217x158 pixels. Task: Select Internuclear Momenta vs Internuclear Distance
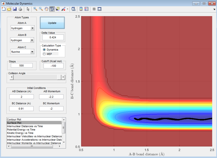(34, 143)
